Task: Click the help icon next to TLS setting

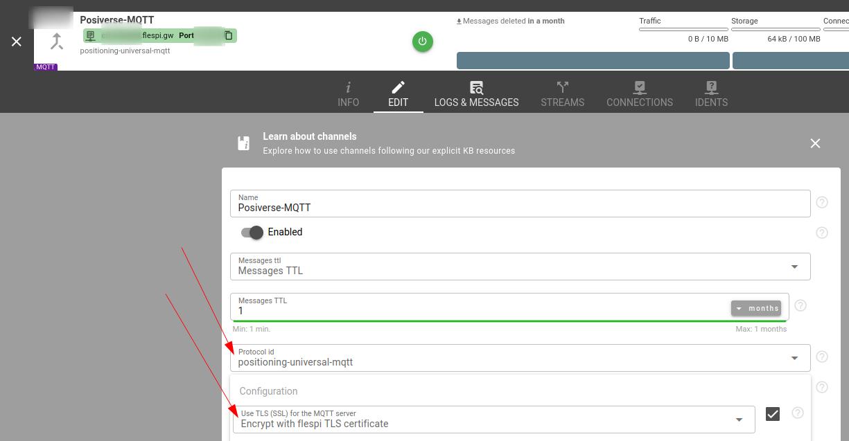Action: coord(798,413)
